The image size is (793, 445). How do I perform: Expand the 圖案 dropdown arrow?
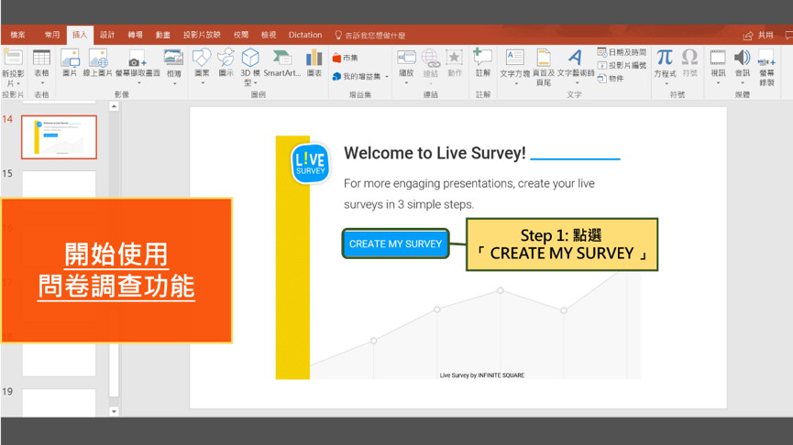click(x=202, y=83)
